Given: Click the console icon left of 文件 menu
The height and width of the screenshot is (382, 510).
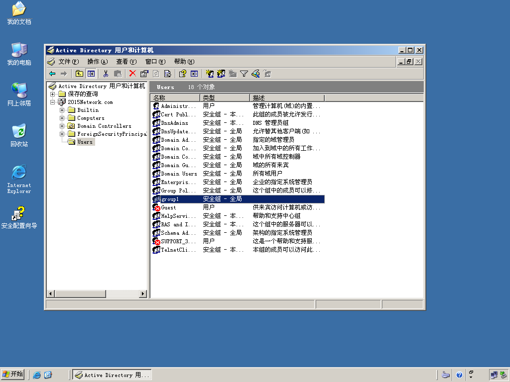Looking at the screenshot, I should (51, 61).
